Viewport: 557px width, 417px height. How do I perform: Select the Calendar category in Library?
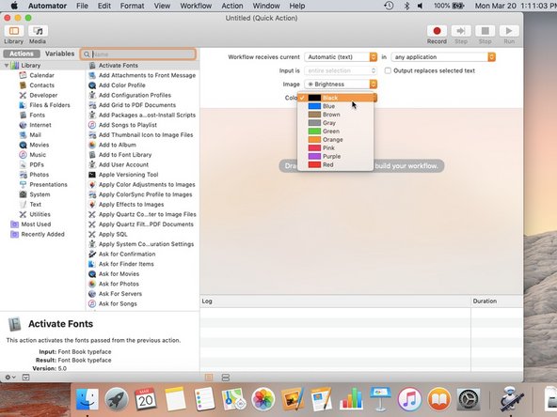[42, 75]
